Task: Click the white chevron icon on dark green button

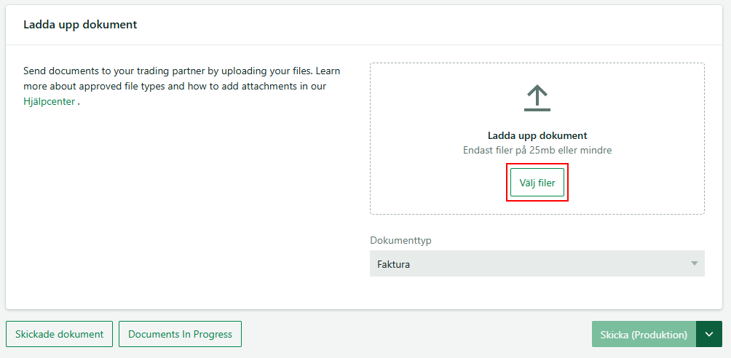Action: pyautogui.click(x=709, y=334)
